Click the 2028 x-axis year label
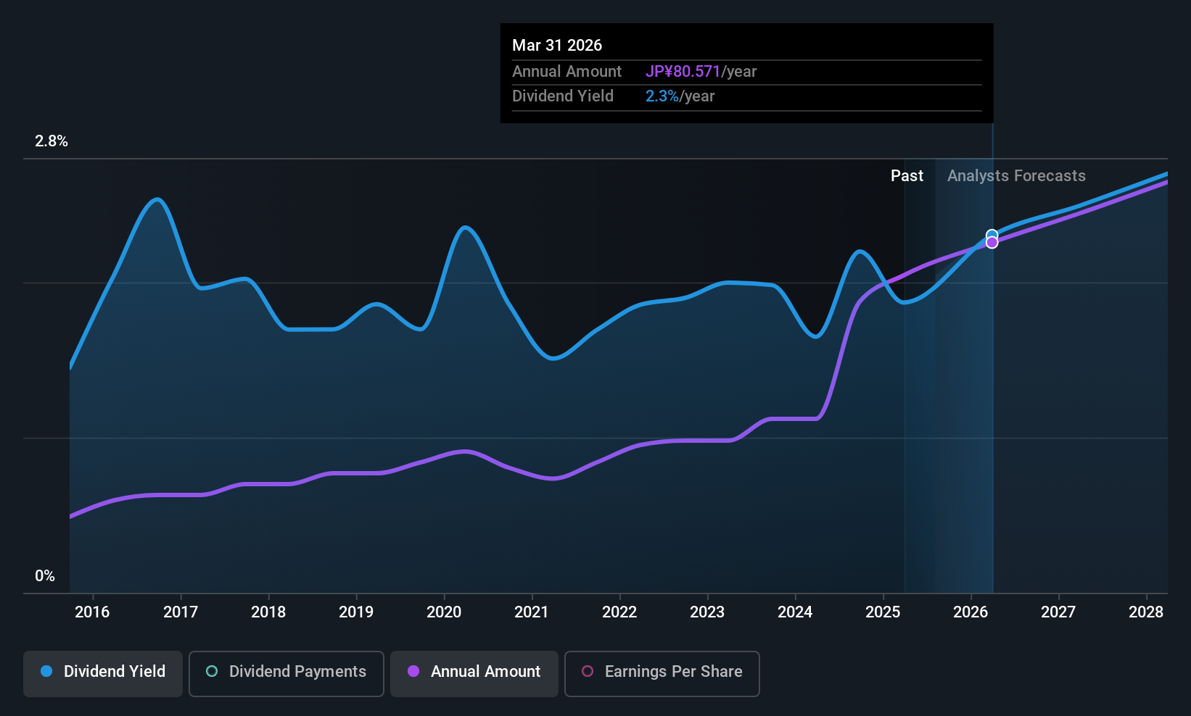 [x=1146, y=612]
